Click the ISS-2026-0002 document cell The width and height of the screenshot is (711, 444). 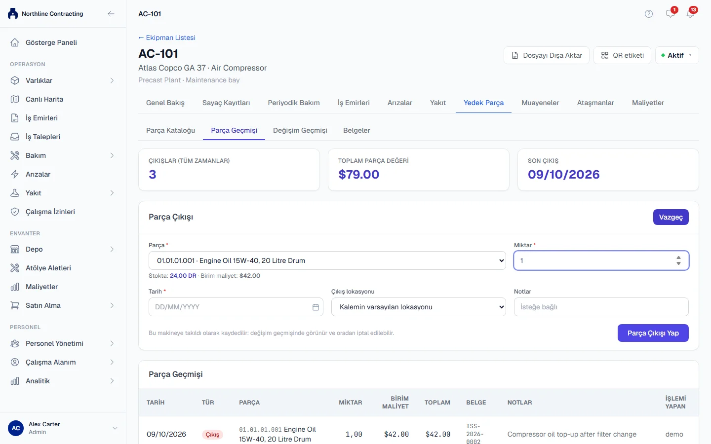tap(474, 434)
